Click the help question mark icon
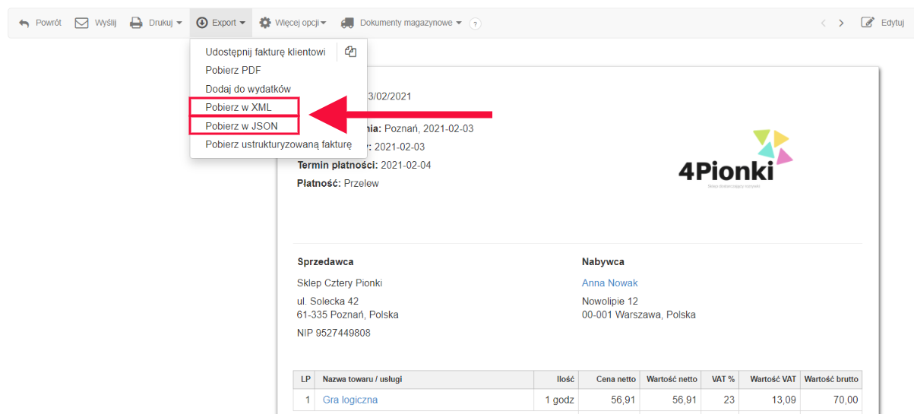This screenshot has width=914, height=414. (476, 24)
